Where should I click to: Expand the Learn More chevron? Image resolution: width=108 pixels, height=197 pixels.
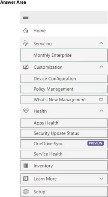(101, 179)
